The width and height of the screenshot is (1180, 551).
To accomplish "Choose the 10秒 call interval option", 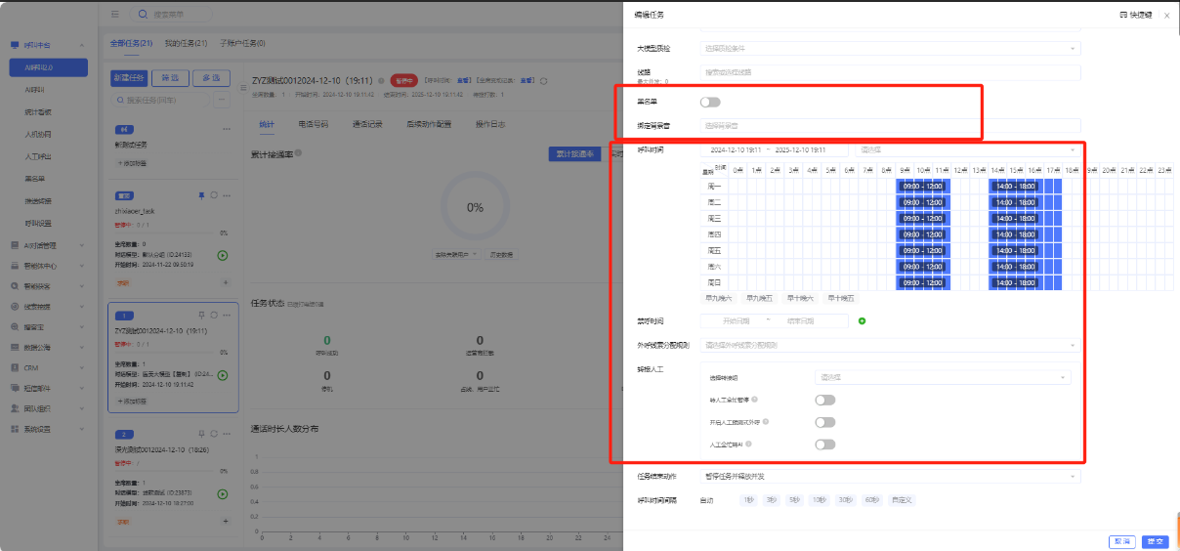I will coord(819,500).
